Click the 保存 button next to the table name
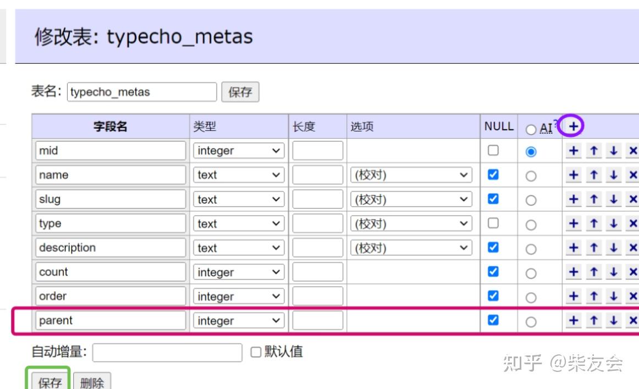This screenshot has width=639, height=389. (240, 91)
